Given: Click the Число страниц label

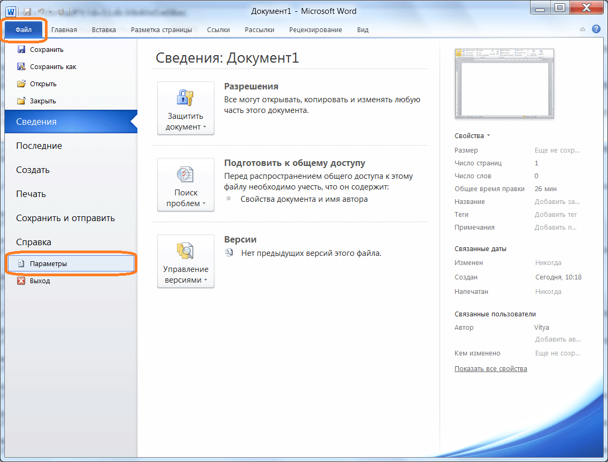Looking at the screenshot, I should tap(478, 163).
